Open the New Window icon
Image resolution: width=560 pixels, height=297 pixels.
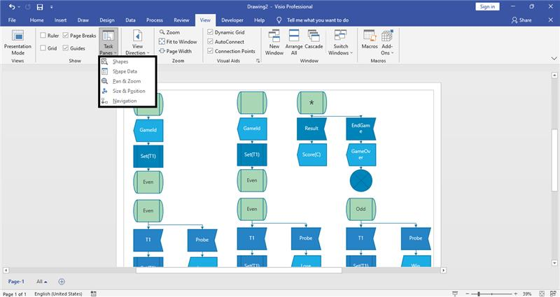[x=274, y=36]
